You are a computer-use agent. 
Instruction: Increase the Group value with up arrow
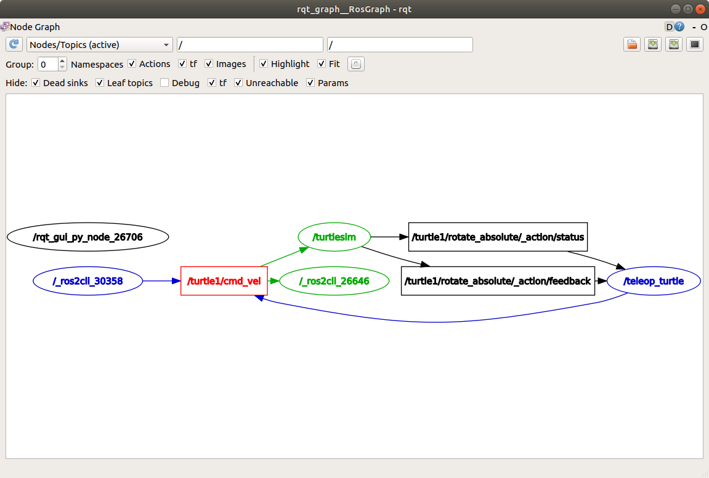(x=62, y=61)
